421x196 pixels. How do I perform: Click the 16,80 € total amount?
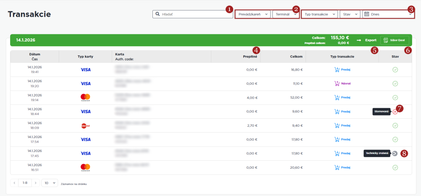pos(296,70)
